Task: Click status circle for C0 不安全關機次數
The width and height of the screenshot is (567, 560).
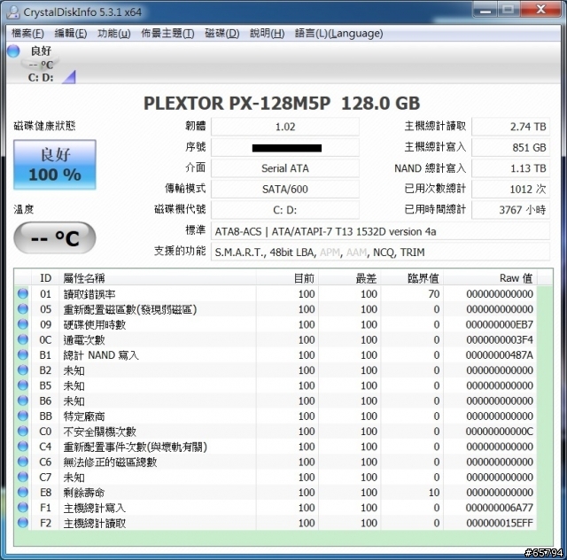Action: pos(23,431)
